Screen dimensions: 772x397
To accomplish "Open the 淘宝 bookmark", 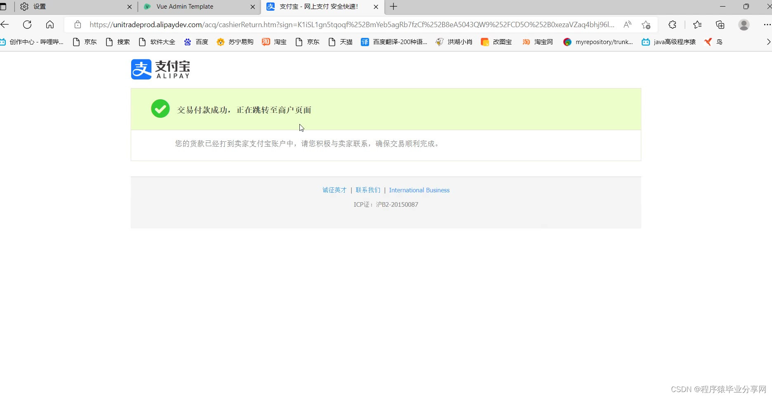I will click(x=274, y=42).
